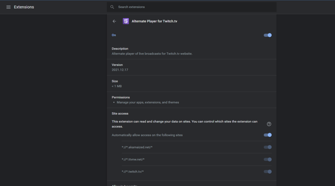Image resolution: width=335 pixels, height=186 pixels.
Task: Click the *://*.ttvnw.net/* site entry
Action: pyautogui.click(x=133, y=160)
